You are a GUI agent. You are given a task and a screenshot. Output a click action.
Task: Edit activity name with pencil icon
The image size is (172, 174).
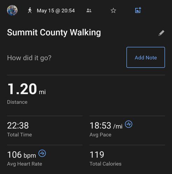pyautogui.click(x=162, y=33)
